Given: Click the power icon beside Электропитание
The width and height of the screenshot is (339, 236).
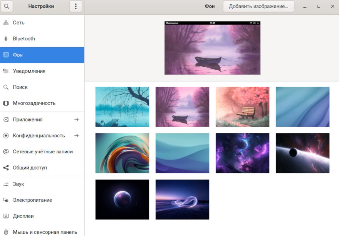Looking at the screenshot, I should pos(6,200).
